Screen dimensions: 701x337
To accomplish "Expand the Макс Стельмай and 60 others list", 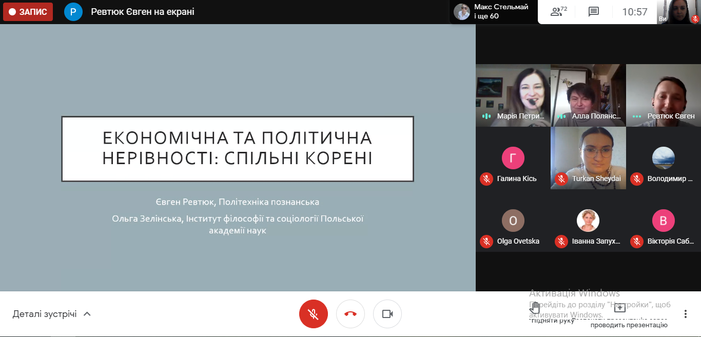I will 493,12.
